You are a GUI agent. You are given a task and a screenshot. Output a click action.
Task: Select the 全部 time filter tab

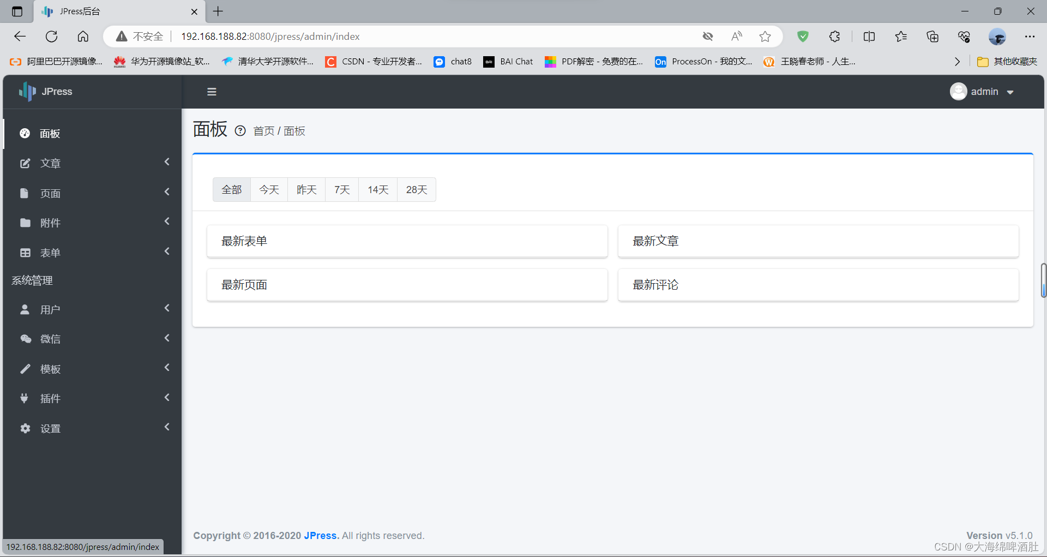click(x=232, y=189)
